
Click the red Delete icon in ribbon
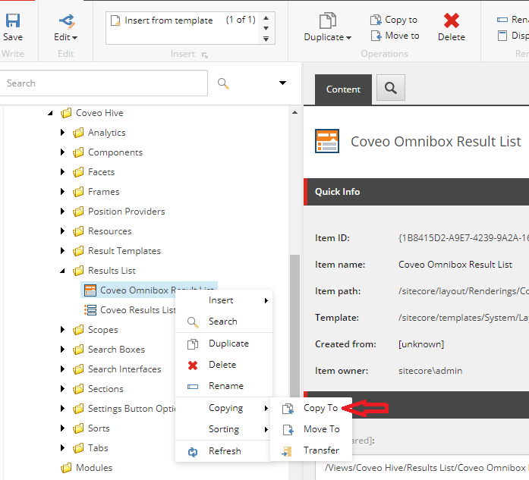[x=452, y=20]
